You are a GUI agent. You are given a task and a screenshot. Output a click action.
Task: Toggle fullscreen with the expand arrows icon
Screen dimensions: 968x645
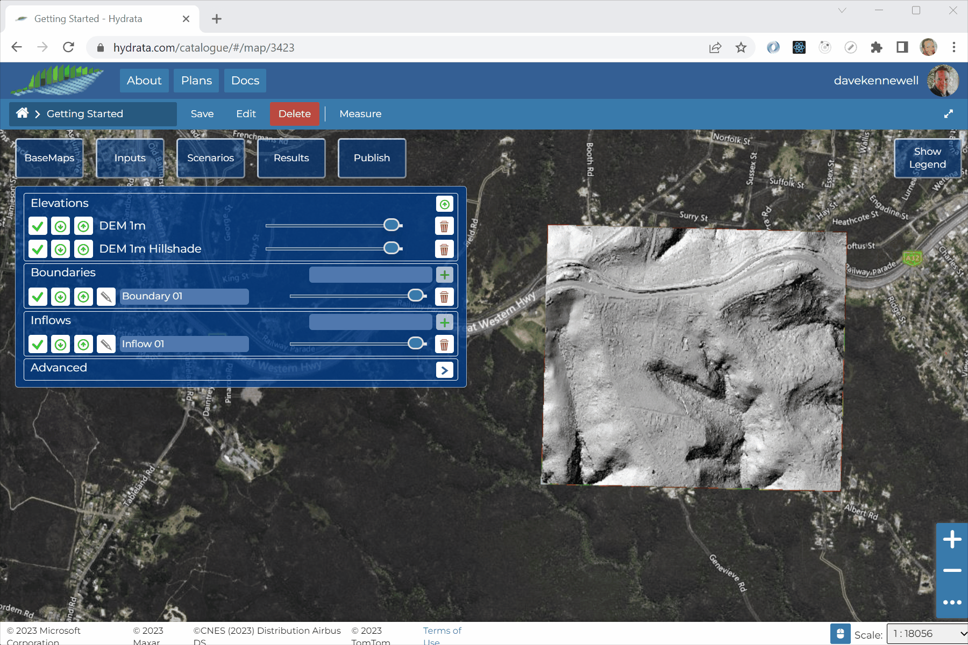pyautogui.click(x=948, y=114)
